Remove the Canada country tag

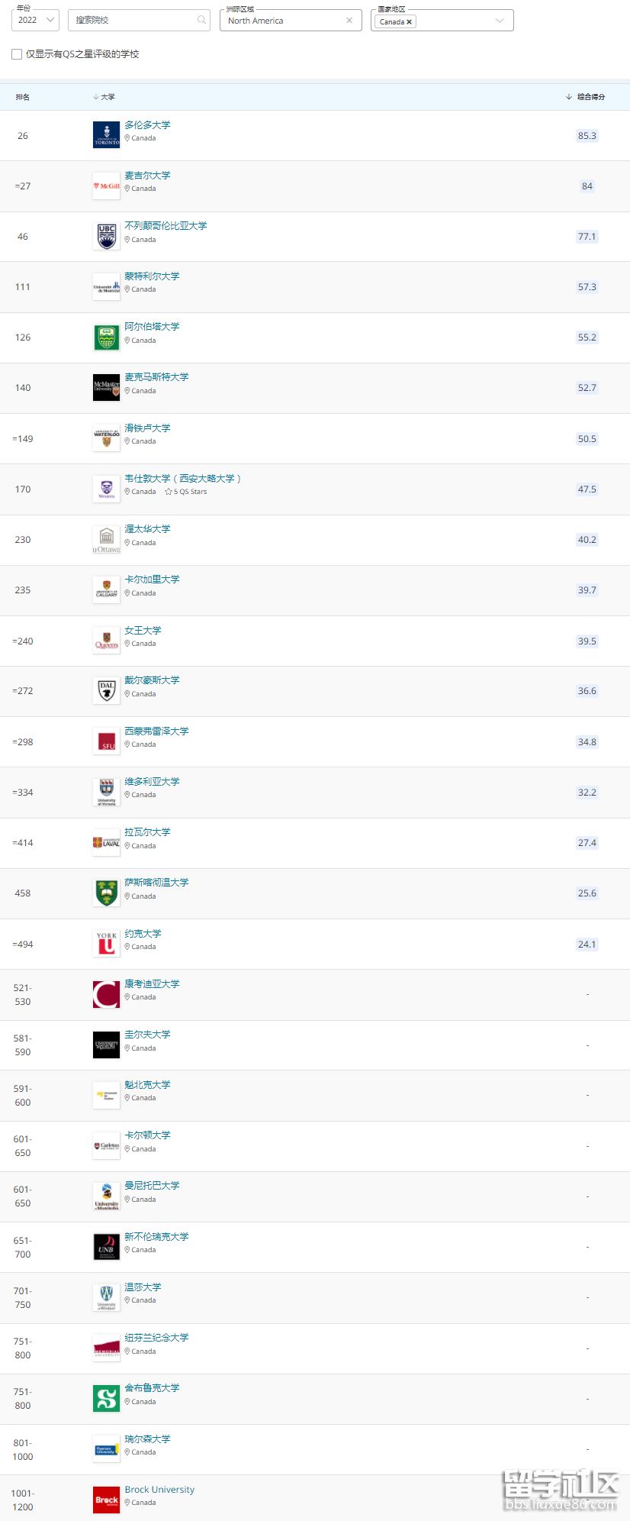[x=410, y=22]
